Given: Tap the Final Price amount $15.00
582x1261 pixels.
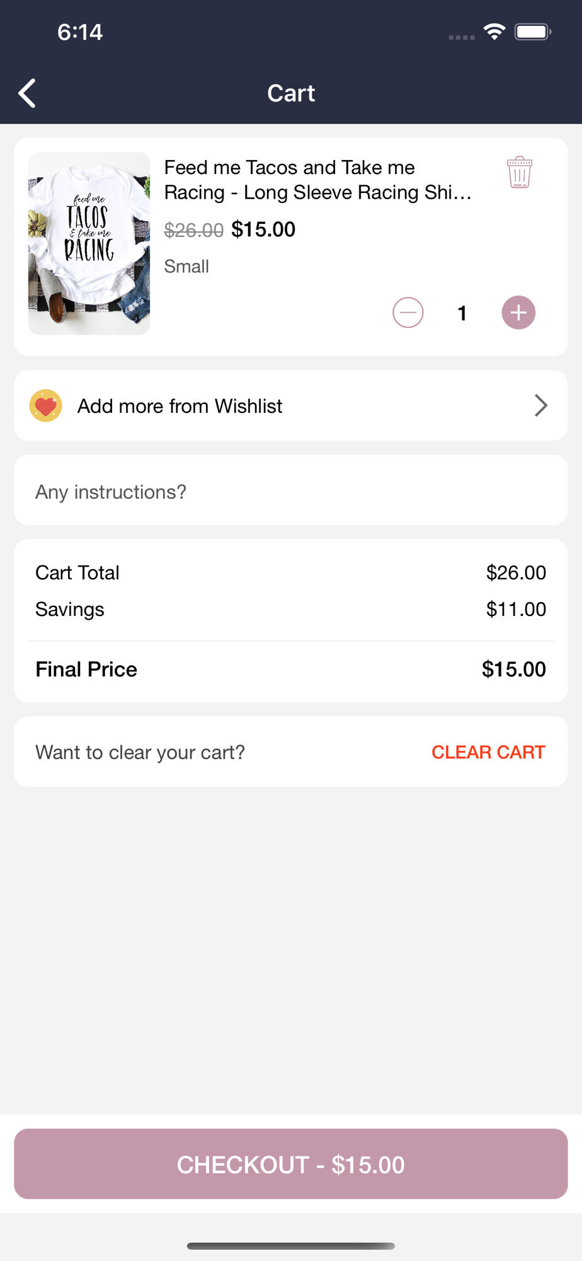Looking at the screenshot, I should [514, 669].
